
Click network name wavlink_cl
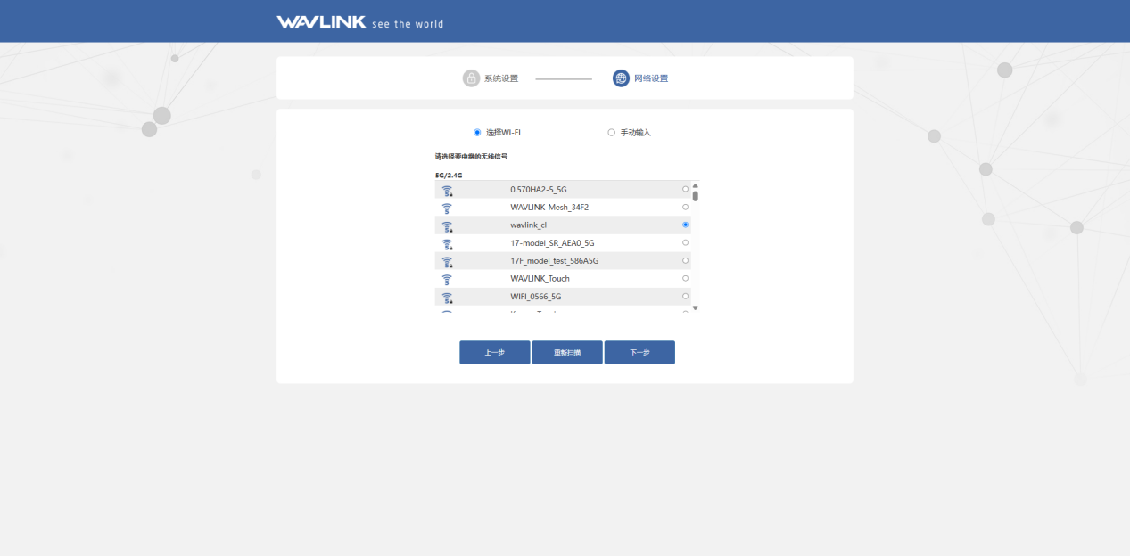(x=529, y=225)
